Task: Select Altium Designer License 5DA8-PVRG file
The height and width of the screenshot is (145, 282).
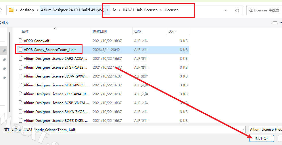Action: (103, 85)
